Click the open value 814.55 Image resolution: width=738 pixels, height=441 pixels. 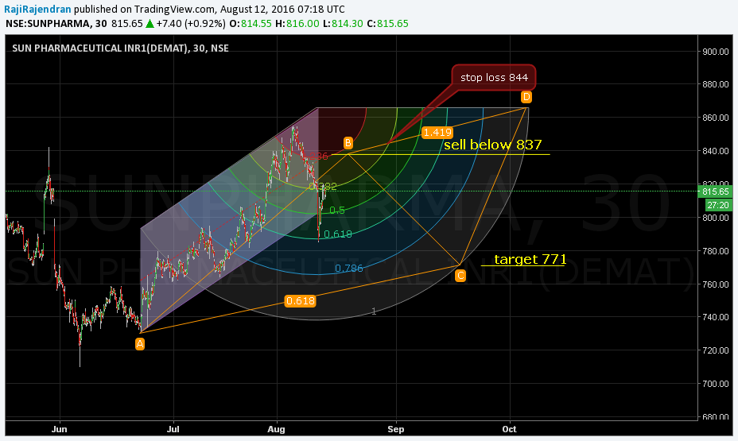point(256,24)
